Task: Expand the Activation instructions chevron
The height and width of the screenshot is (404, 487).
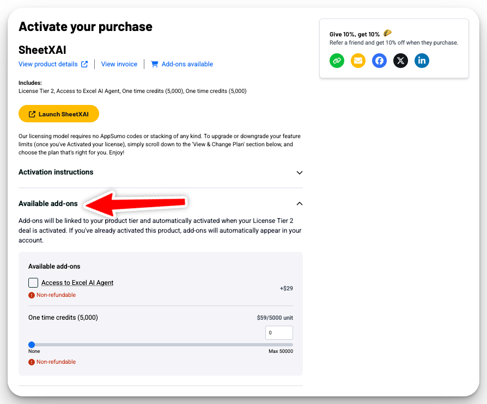Action: 300,173
